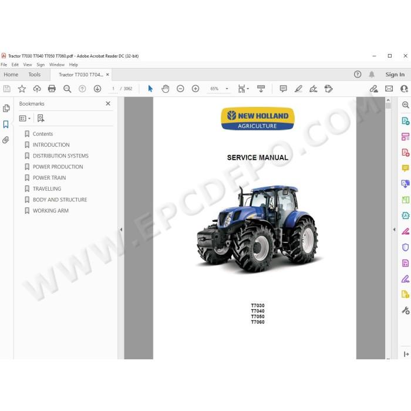Image resolution: width=411 pixels, height=411 pixels.
Task: Open the notifications bell
Action: point(372,75)
